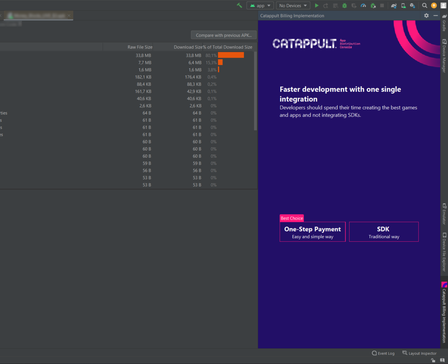The height and width of the screenshot is (364, 448).
Task: Open the user account avatar icon
Action: [443, 5]
